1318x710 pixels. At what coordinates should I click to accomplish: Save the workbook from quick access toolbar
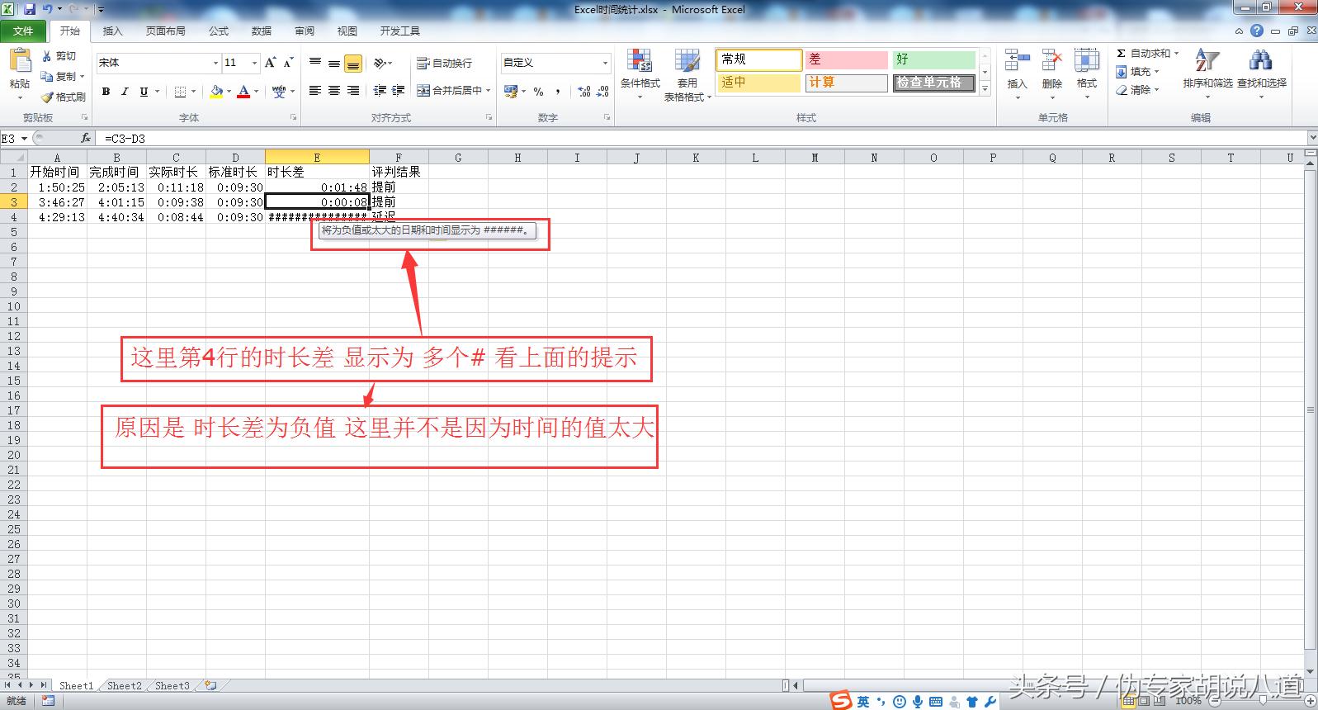[x=30, y=10]
